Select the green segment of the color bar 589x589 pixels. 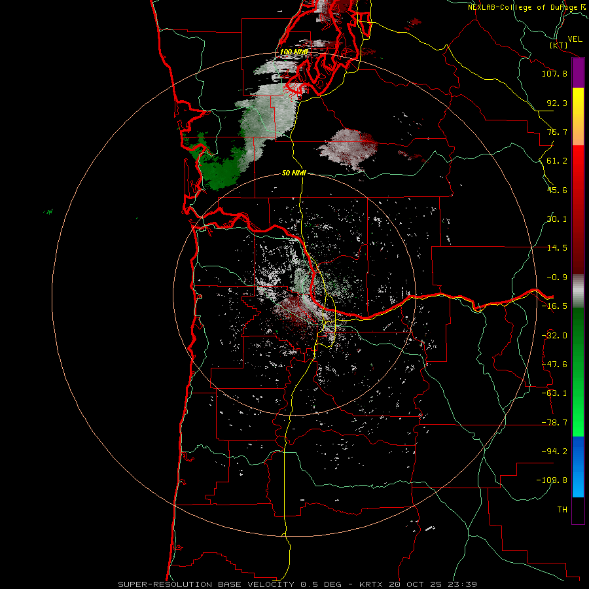tap(578, 372)
